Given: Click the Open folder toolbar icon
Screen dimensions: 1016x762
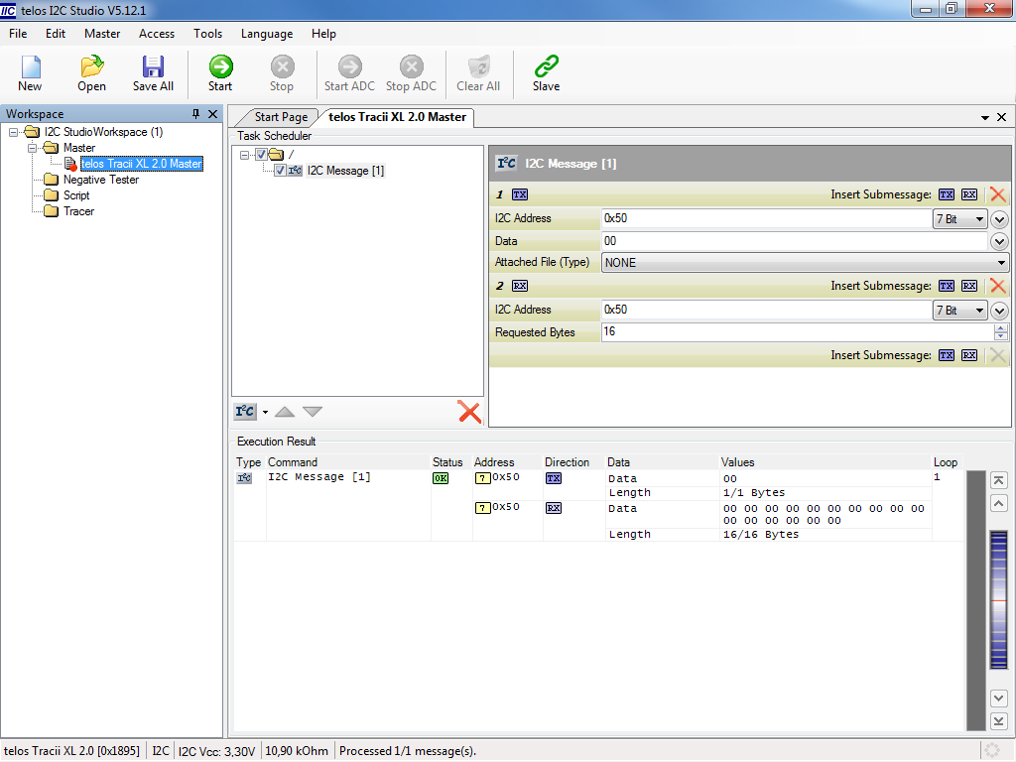Looking at the screenshot, I should pyautogui.click(x=92, y=73).
